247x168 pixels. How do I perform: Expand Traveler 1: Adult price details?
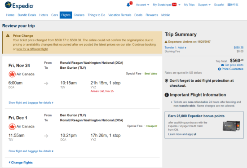(x=175, y=48)
